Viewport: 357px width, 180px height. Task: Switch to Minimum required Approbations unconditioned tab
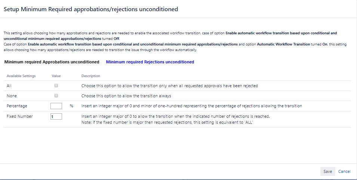pos(52,62)
